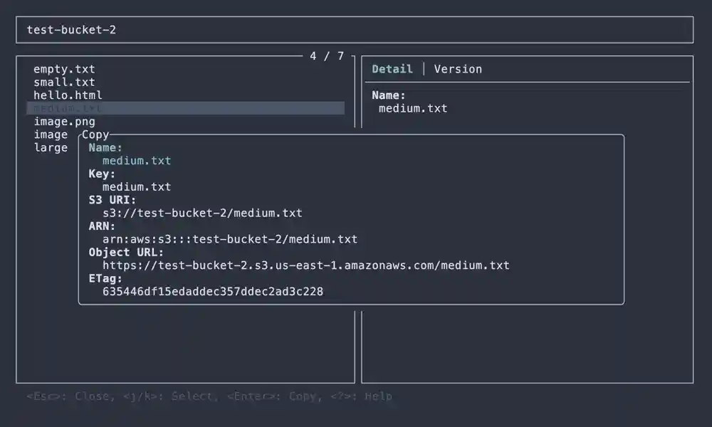This screenshot has height=427, width=712.
Task: Pick the ARN value in Copy dialog
Action: (x=230, y=240)
